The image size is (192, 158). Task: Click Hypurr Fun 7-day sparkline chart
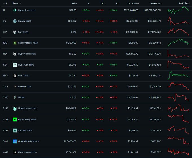point(178,54)
